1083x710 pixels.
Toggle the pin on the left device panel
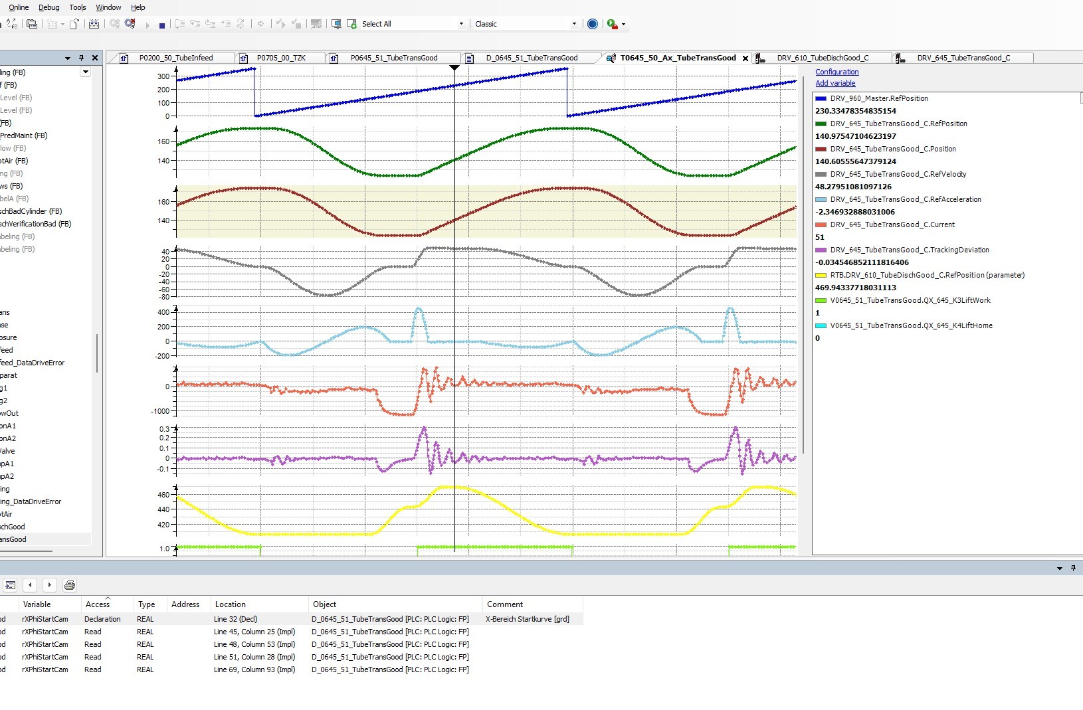coord(81,58)
